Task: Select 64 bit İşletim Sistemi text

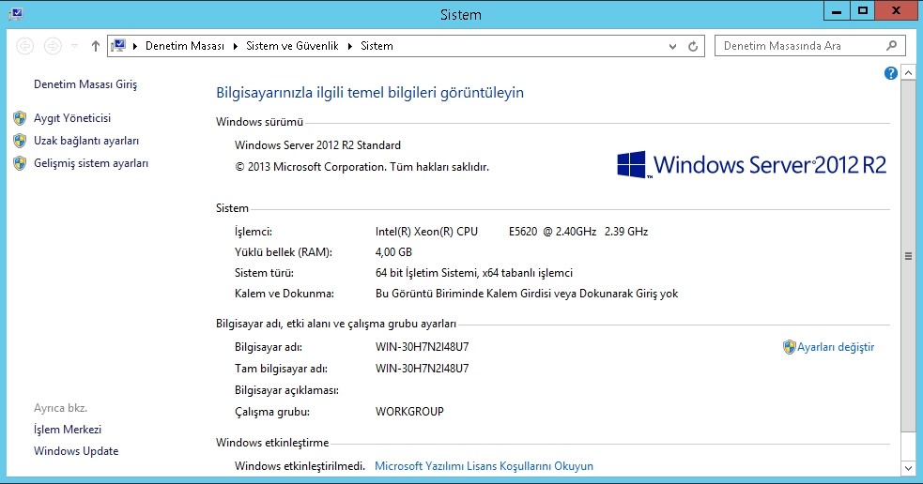Action: tap(474, 273)
